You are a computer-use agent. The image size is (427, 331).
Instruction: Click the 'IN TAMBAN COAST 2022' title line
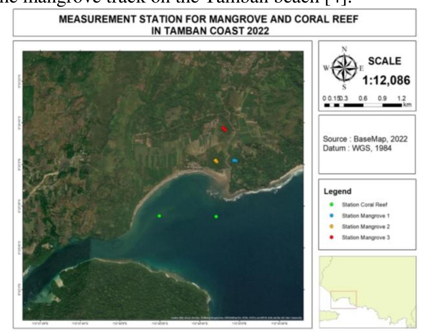tap(210, 30)
